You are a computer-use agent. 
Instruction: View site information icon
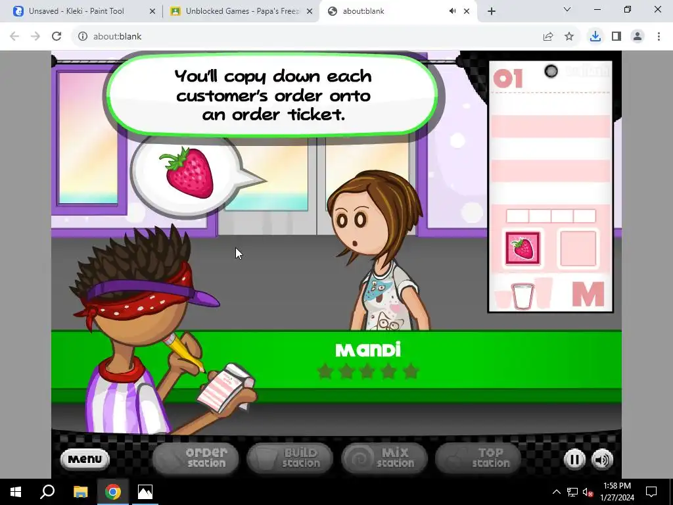coord(82,37)
